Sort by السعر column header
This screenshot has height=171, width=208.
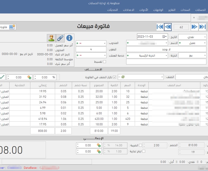(x=128, y=85)
